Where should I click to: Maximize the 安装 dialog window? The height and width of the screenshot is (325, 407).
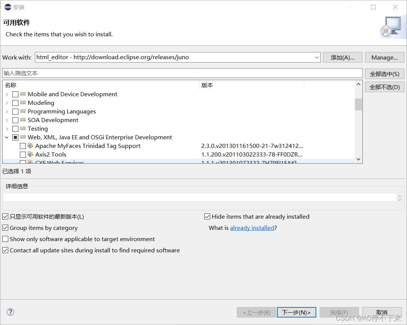pos(373,7)
